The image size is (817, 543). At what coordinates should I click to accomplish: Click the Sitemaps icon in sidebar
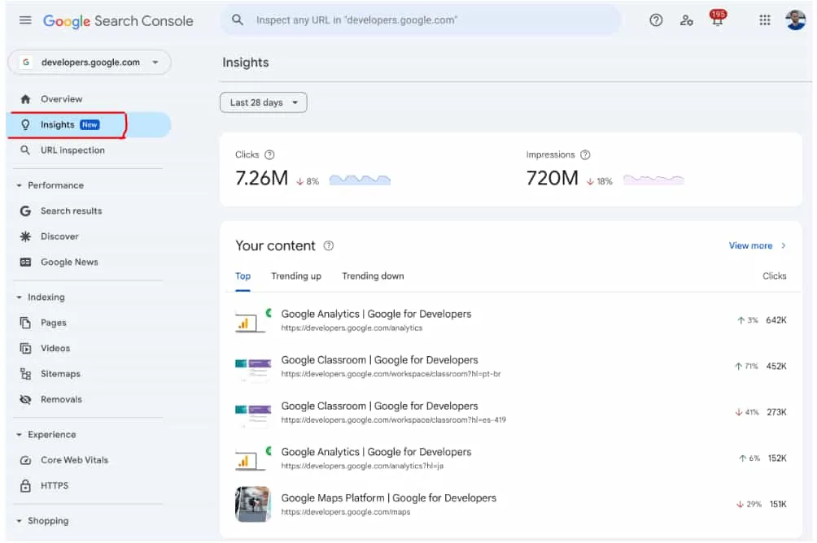coord(25,374)
